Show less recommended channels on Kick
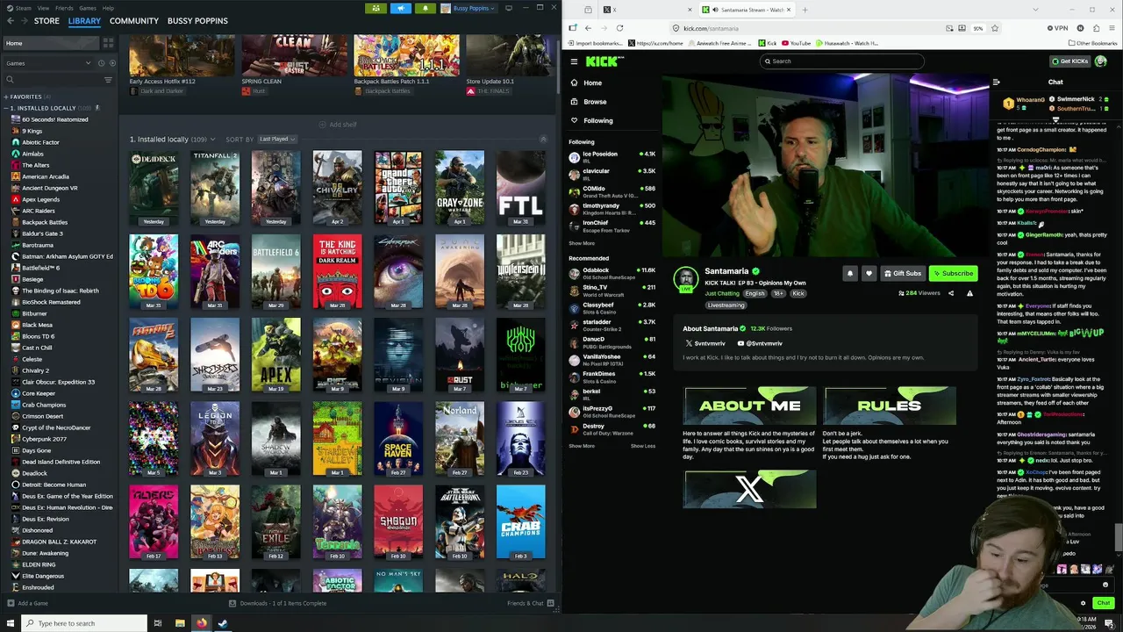The height and width of the screenshot is (632, 1123). 642,446
